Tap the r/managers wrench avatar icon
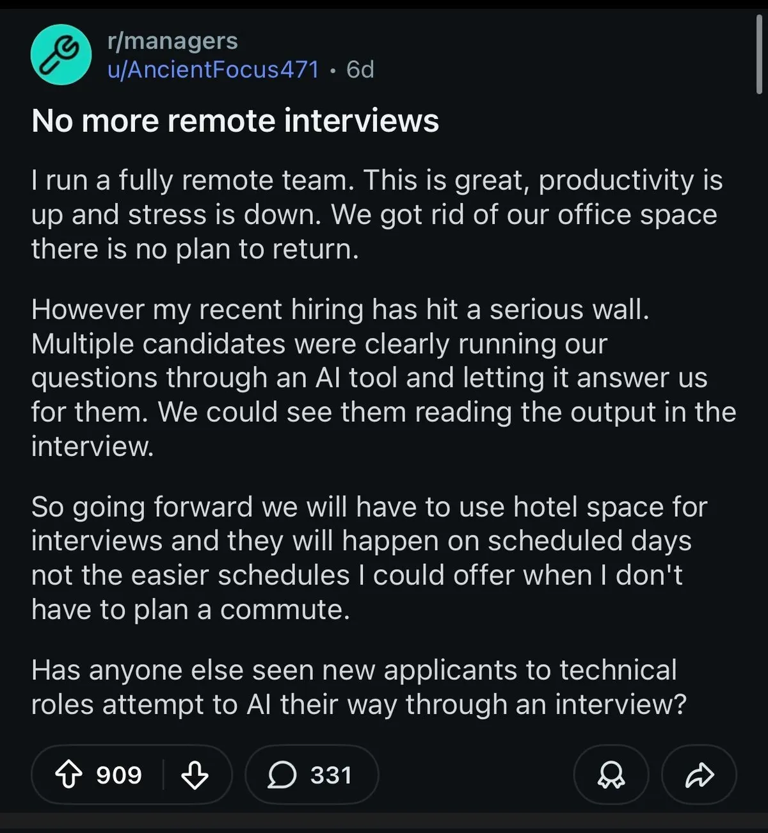 click(61, 55)
